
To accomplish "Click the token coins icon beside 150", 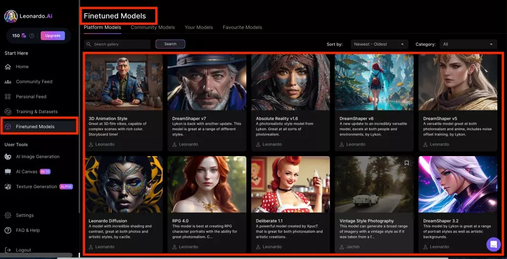I will tap(24, 36).
